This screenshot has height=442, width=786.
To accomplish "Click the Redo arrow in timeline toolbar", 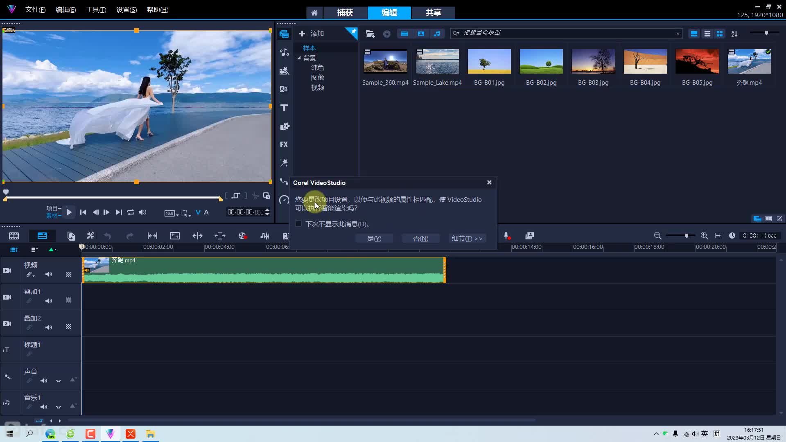I will (130, 236).
